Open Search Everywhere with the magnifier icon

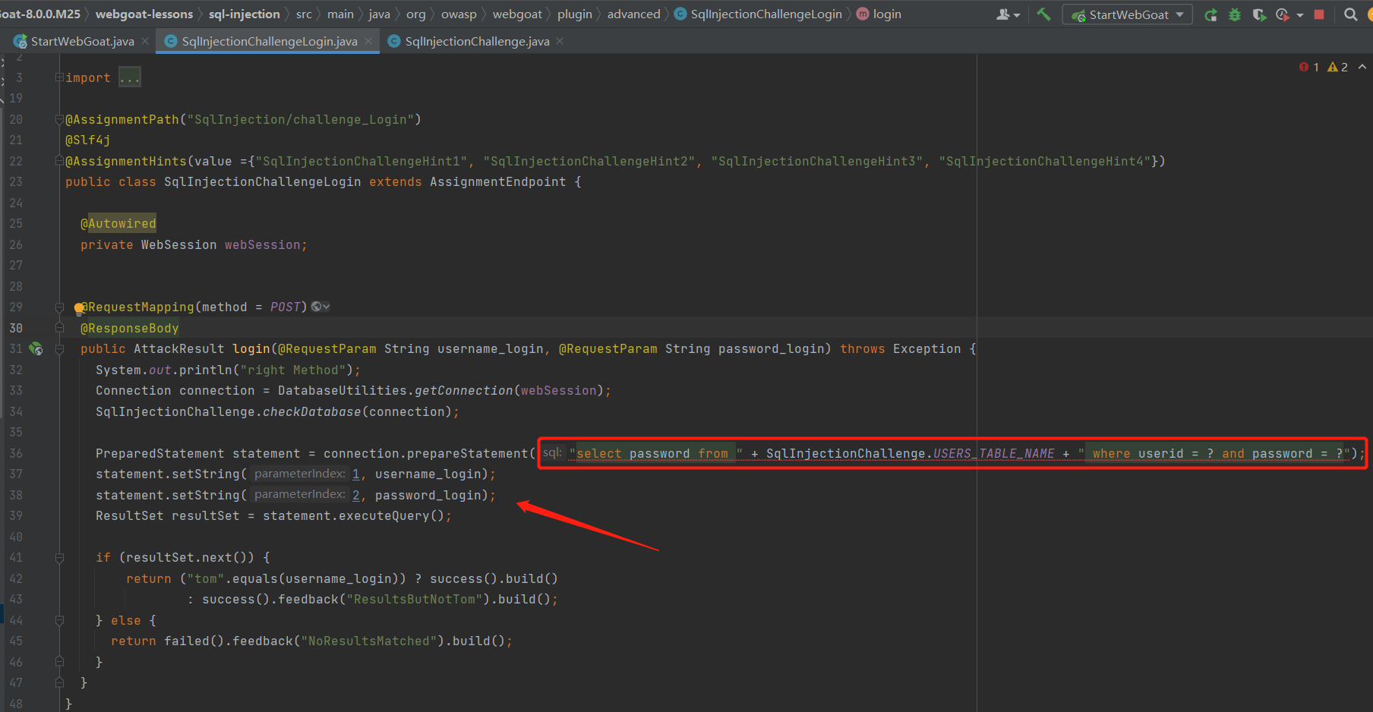(1350, 14)
